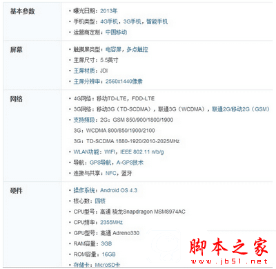276x269 pixels.
Task: Click the Snapdragon MSM8974AC CPU model text
Action: tap(154, 212)
